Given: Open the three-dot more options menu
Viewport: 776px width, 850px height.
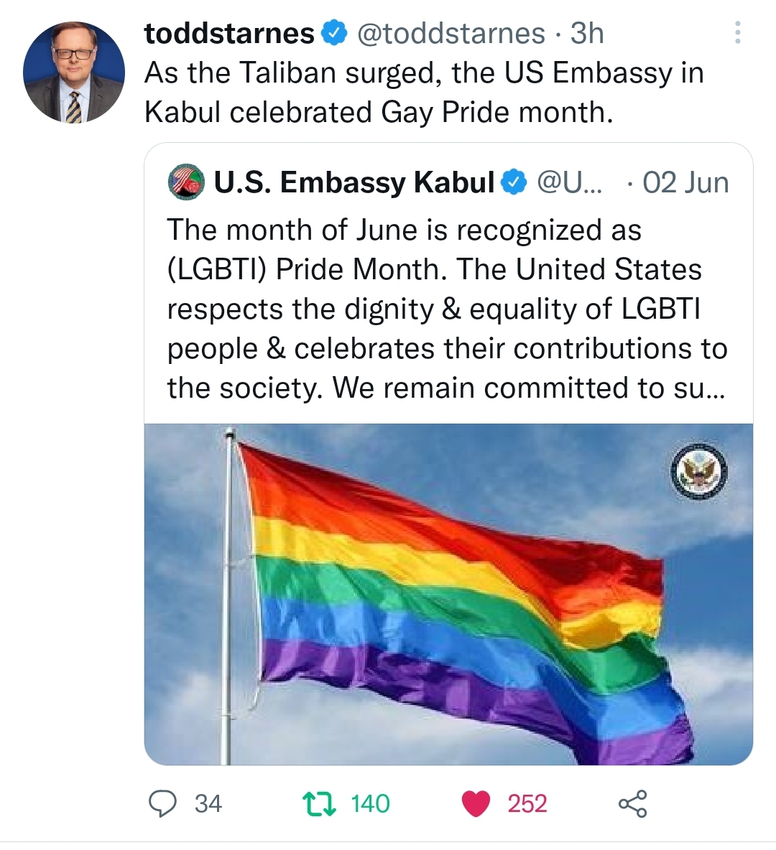Looking at the screenshot, I should pyautogui.click(x=737, y=32).
